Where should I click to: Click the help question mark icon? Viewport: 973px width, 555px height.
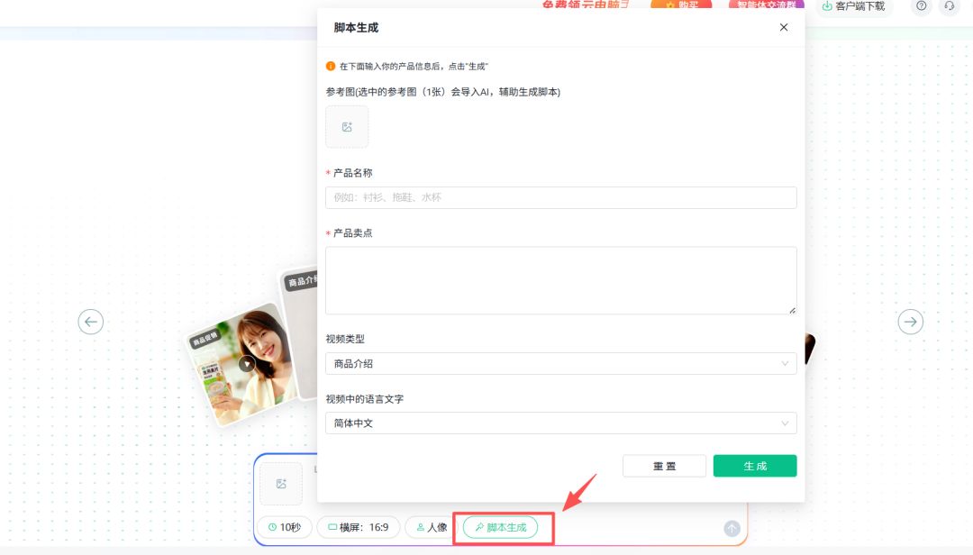[x=921, y=6]
